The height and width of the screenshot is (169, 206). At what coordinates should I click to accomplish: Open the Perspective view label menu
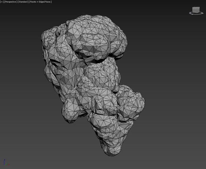point(11,2)
